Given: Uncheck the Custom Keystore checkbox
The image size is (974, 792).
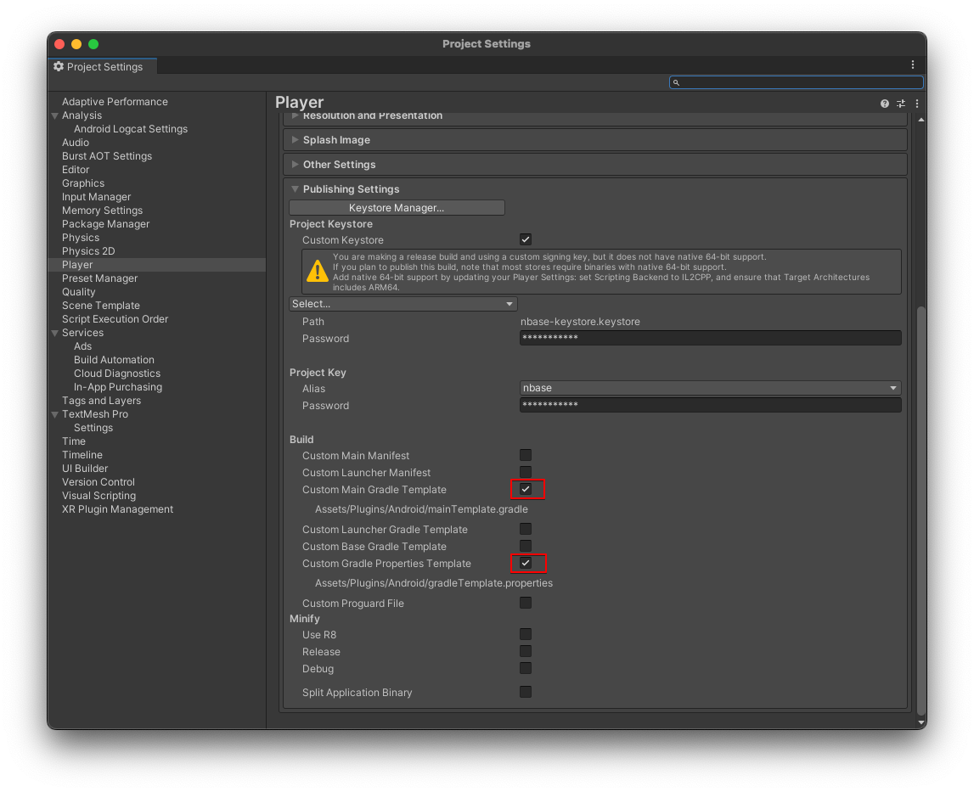Looking at the screenshot, I should click(x=526, y=239).
